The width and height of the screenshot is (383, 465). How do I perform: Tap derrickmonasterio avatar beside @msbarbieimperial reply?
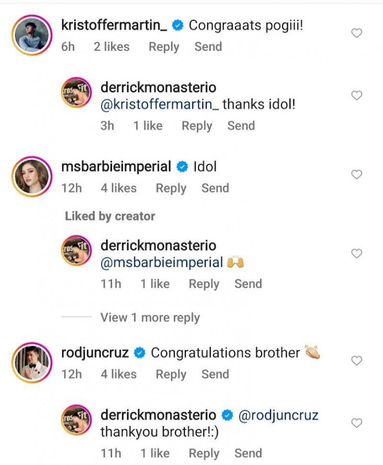pyautogui.click(x=77, y=254)
